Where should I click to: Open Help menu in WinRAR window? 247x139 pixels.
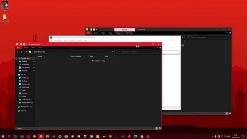pos(85,41)
